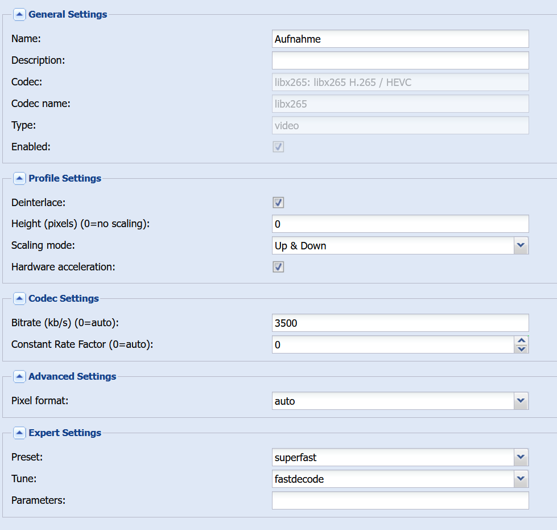Open the Tune dropdown arrow
This screenshot has width=557, height=530.
point(521,479)
